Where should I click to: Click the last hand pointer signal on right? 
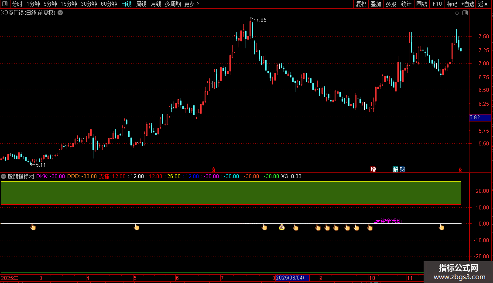point(442,227)
